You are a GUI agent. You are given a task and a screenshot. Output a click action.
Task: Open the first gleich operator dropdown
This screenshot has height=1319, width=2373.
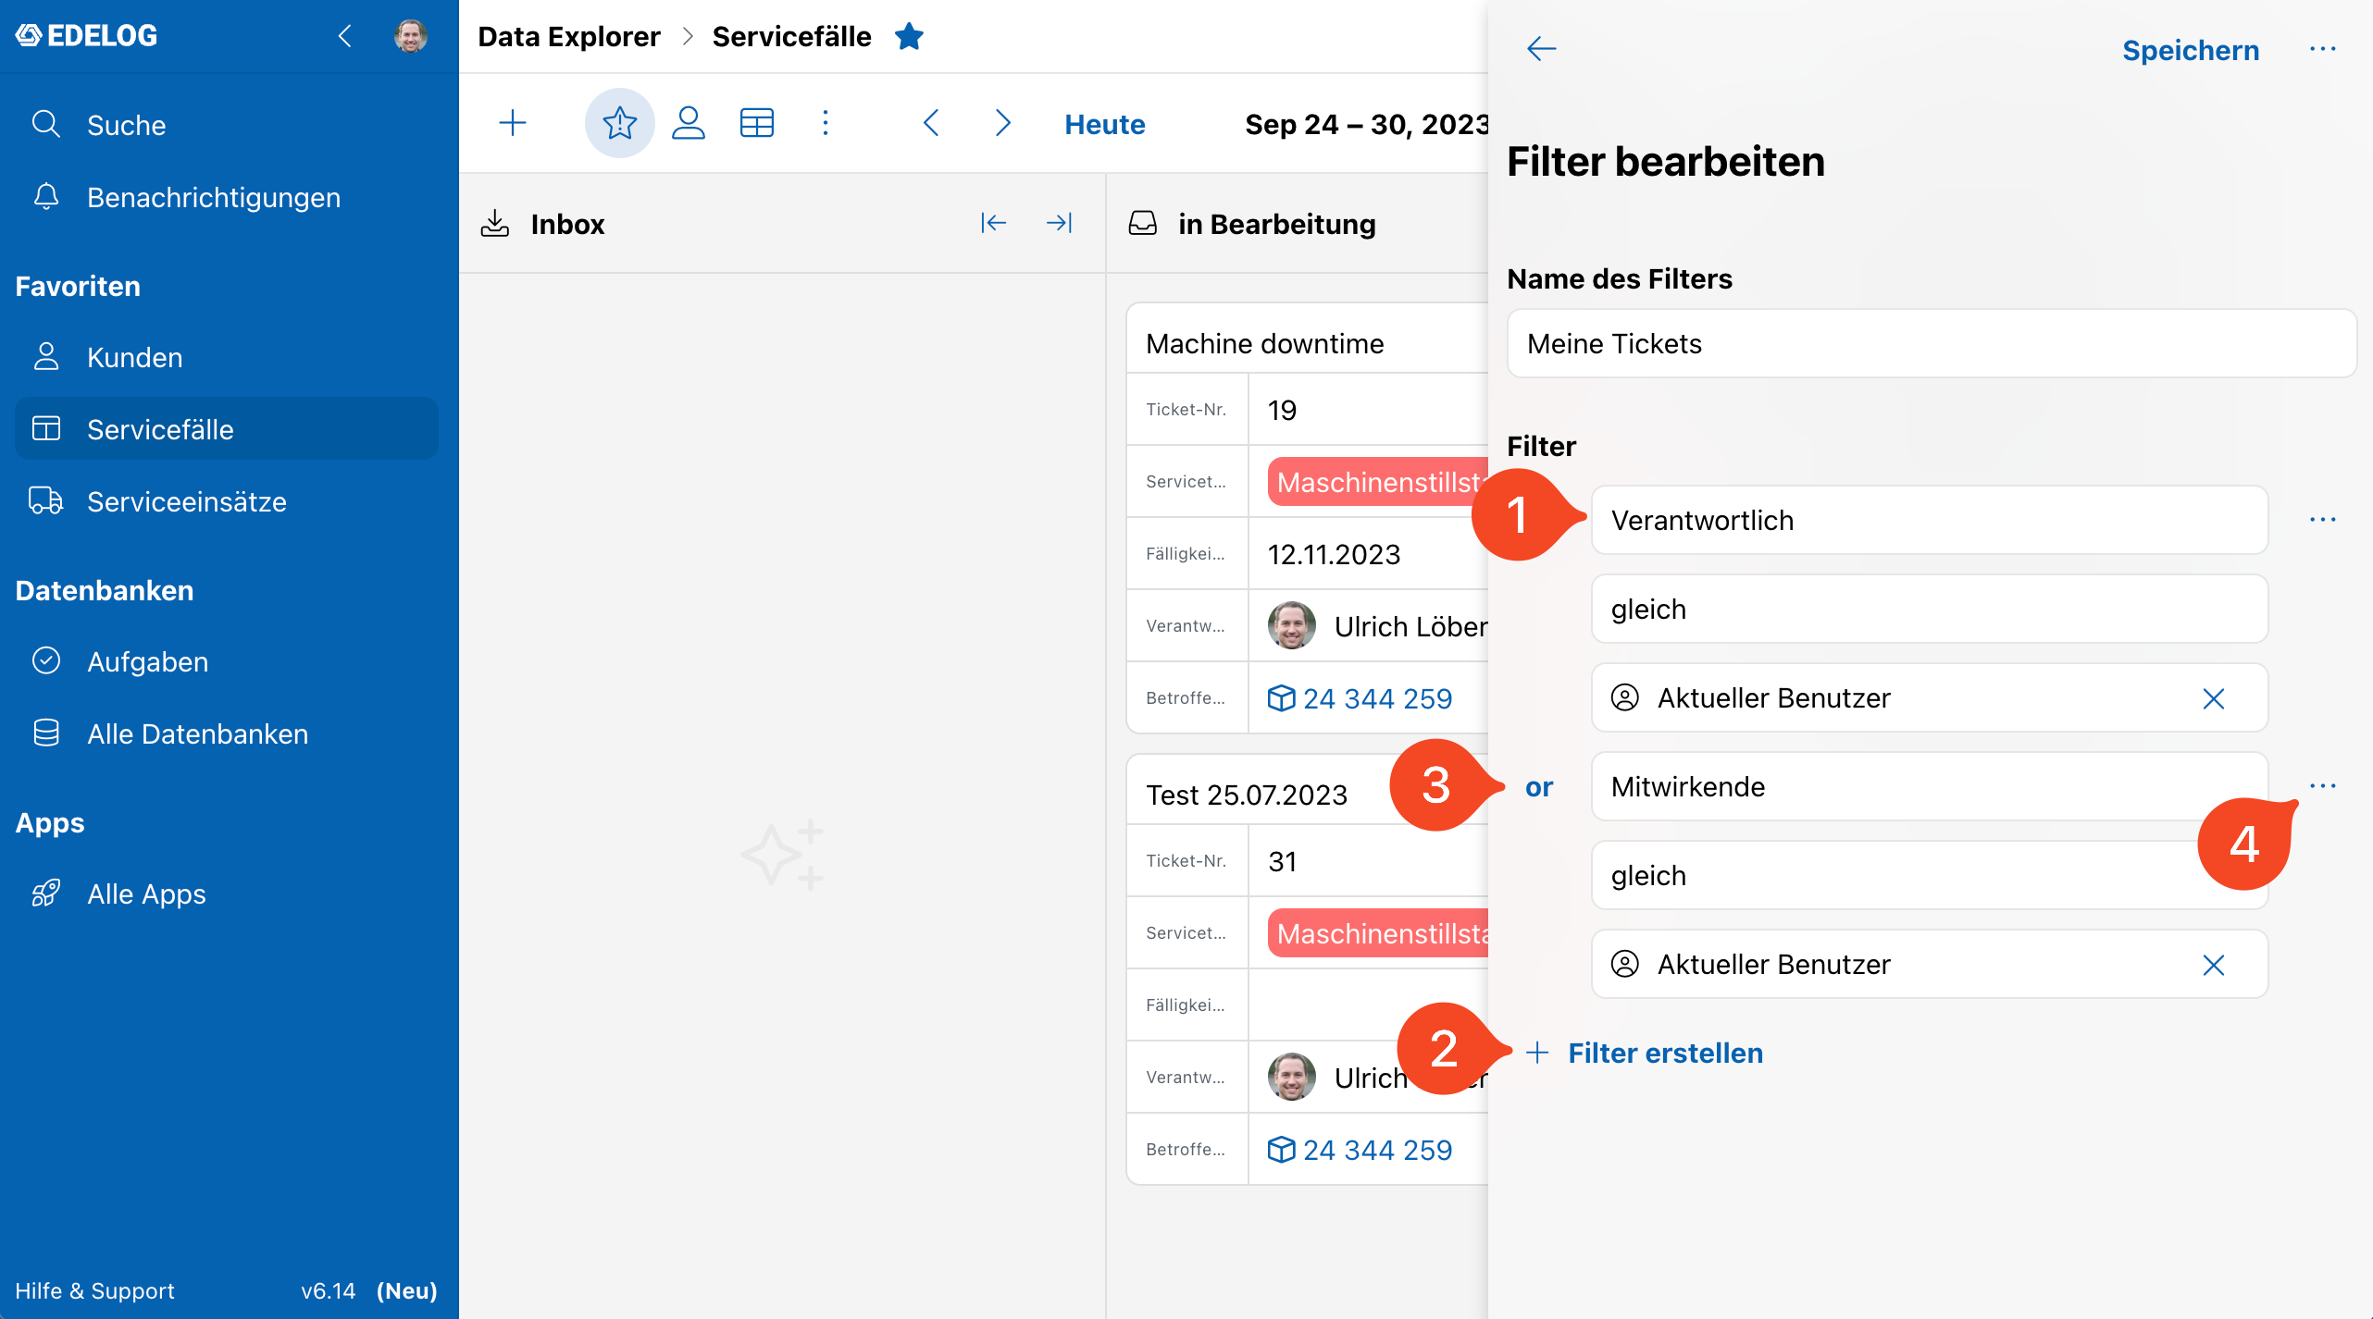pyautogui.click(x=1930, y=609)
